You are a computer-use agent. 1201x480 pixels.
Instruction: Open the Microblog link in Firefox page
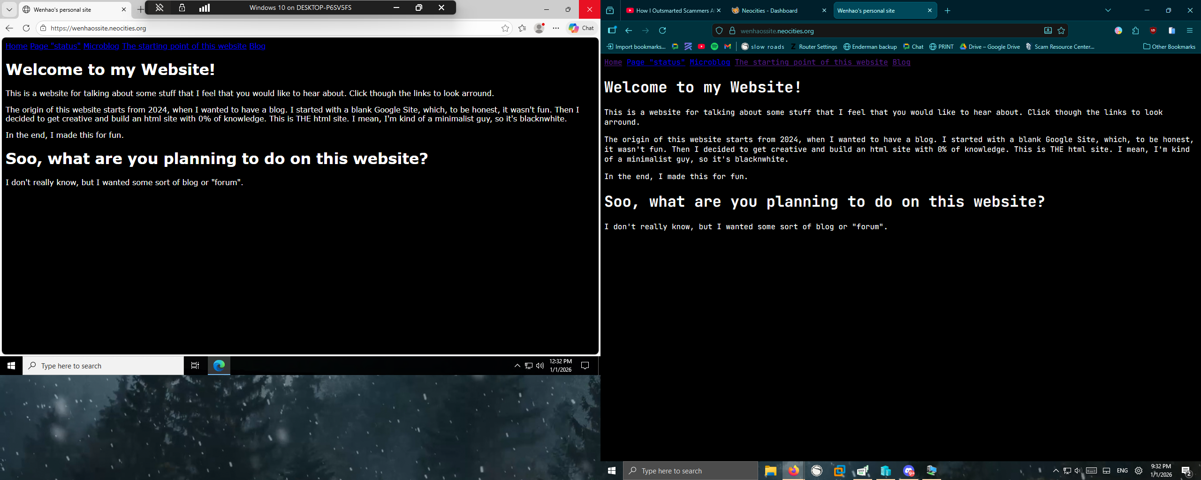tap(709, 62)
